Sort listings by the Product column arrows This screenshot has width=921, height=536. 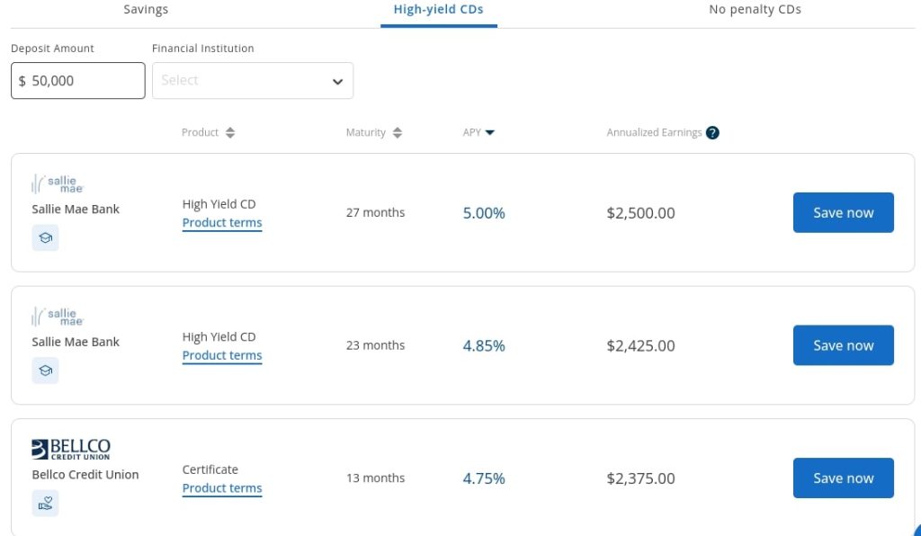(230, 133)
